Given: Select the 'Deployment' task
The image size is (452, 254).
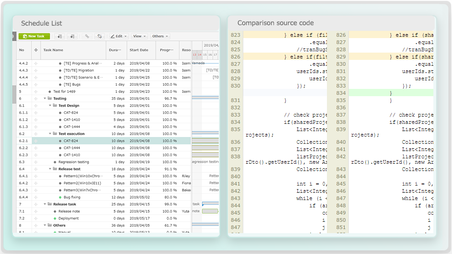Looking at the screenshot, I should [68, 218].
